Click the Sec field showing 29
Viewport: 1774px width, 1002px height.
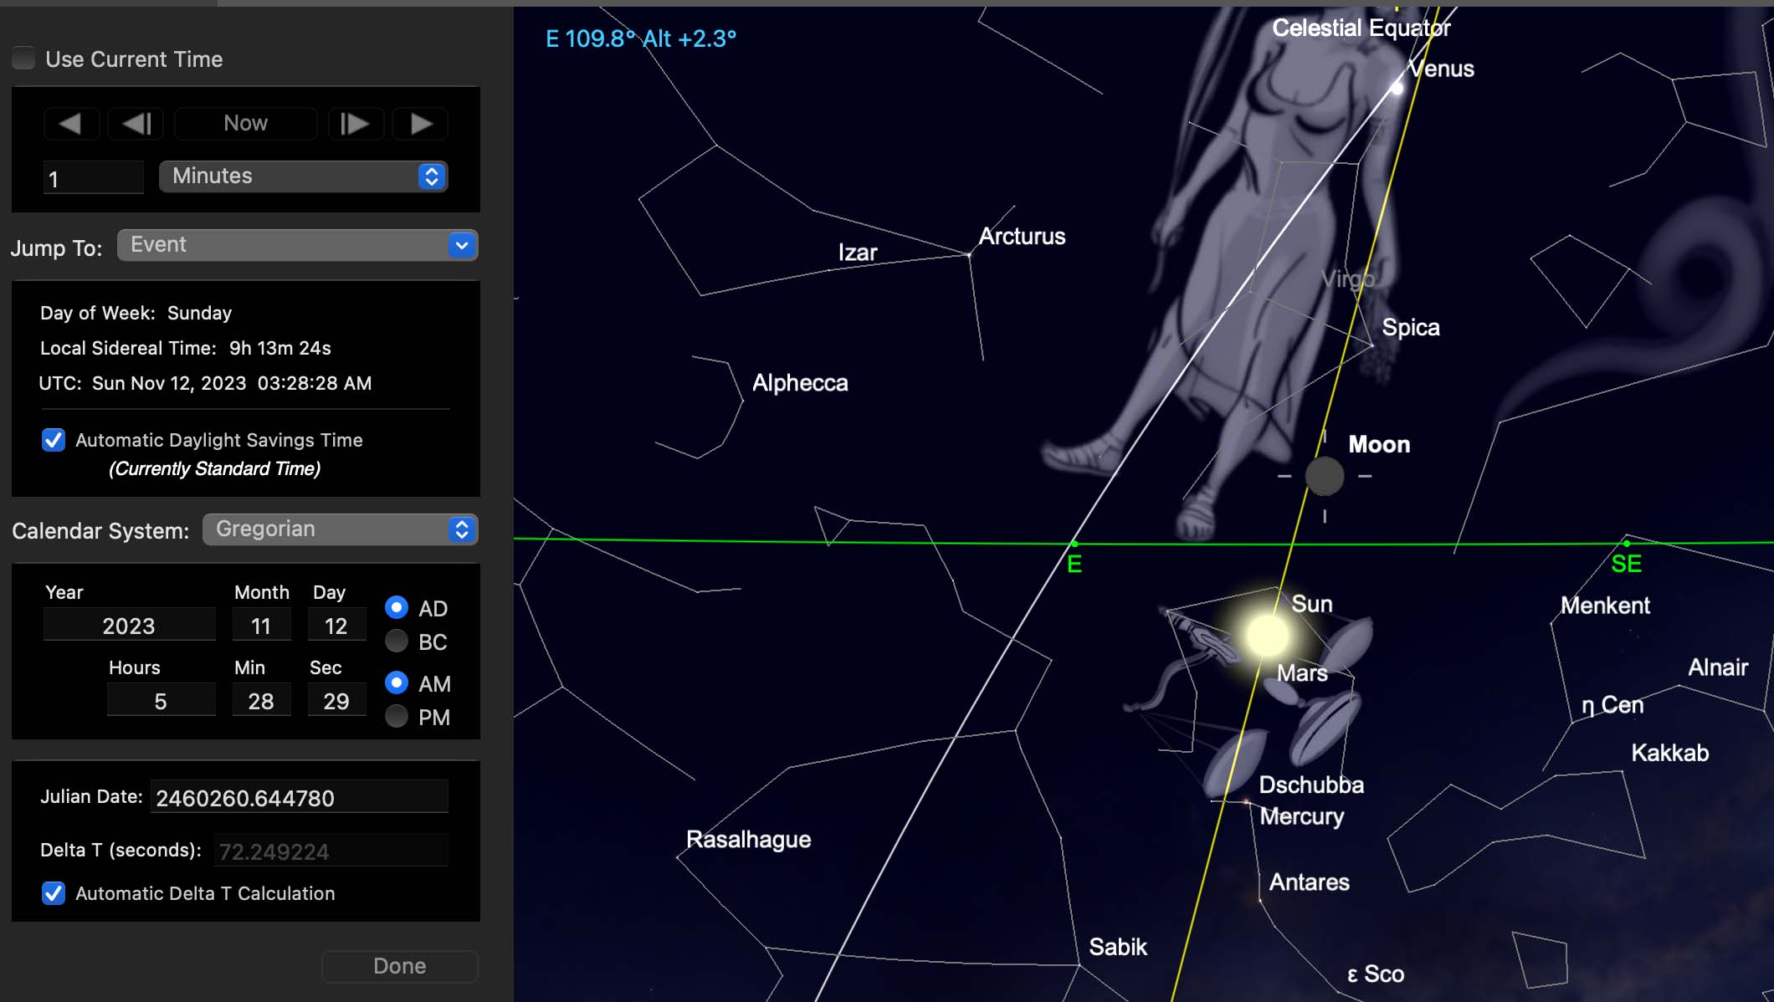coord(336,701)
